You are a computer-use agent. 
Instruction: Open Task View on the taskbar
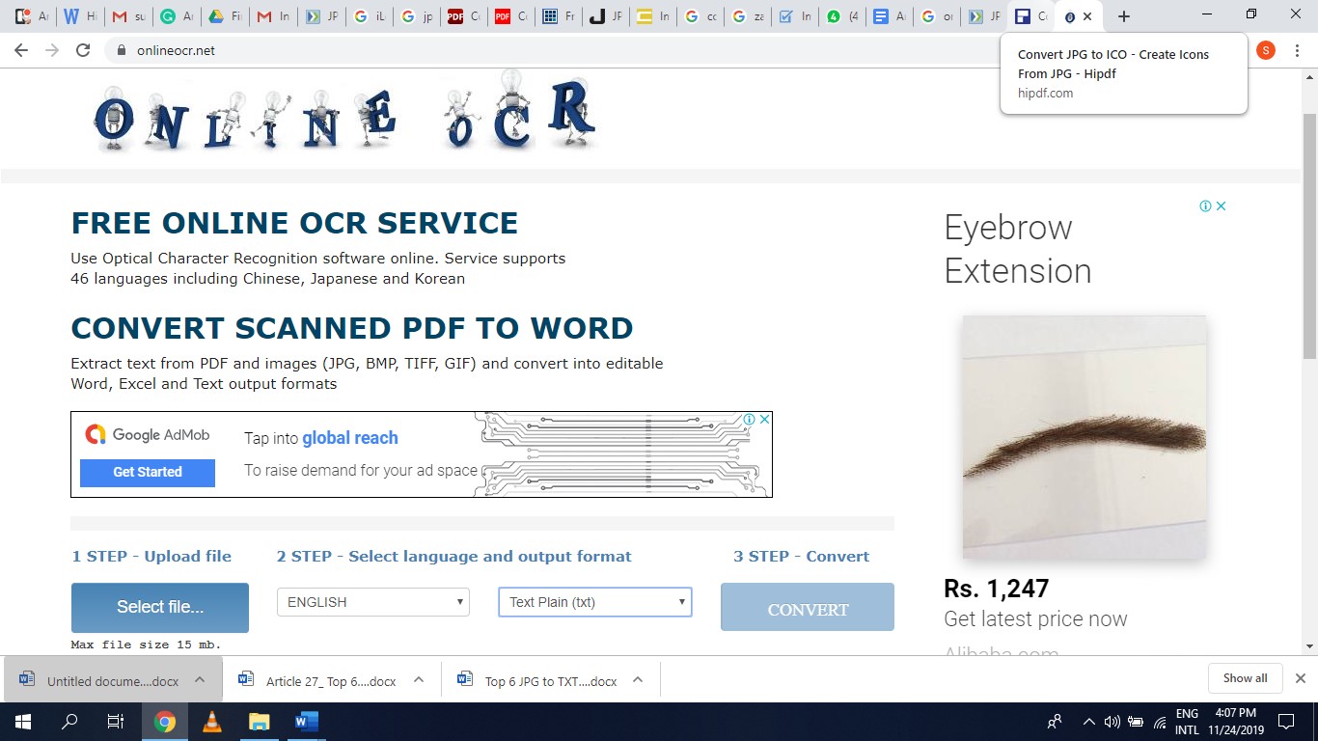(x=116, y=722)
